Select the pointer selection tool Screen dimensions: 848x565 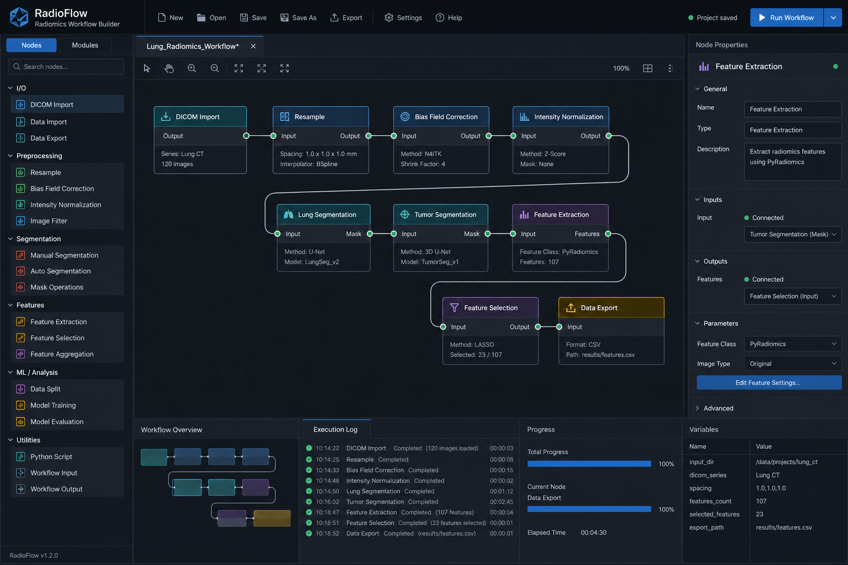pos(146,68)
